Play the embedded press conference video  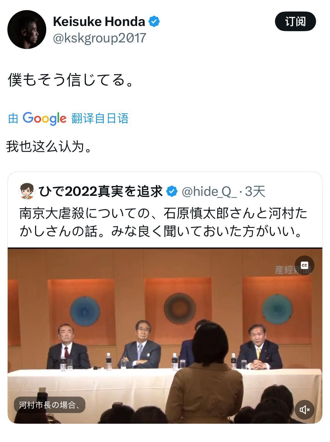pyautogui.click(x=165, y=336)
